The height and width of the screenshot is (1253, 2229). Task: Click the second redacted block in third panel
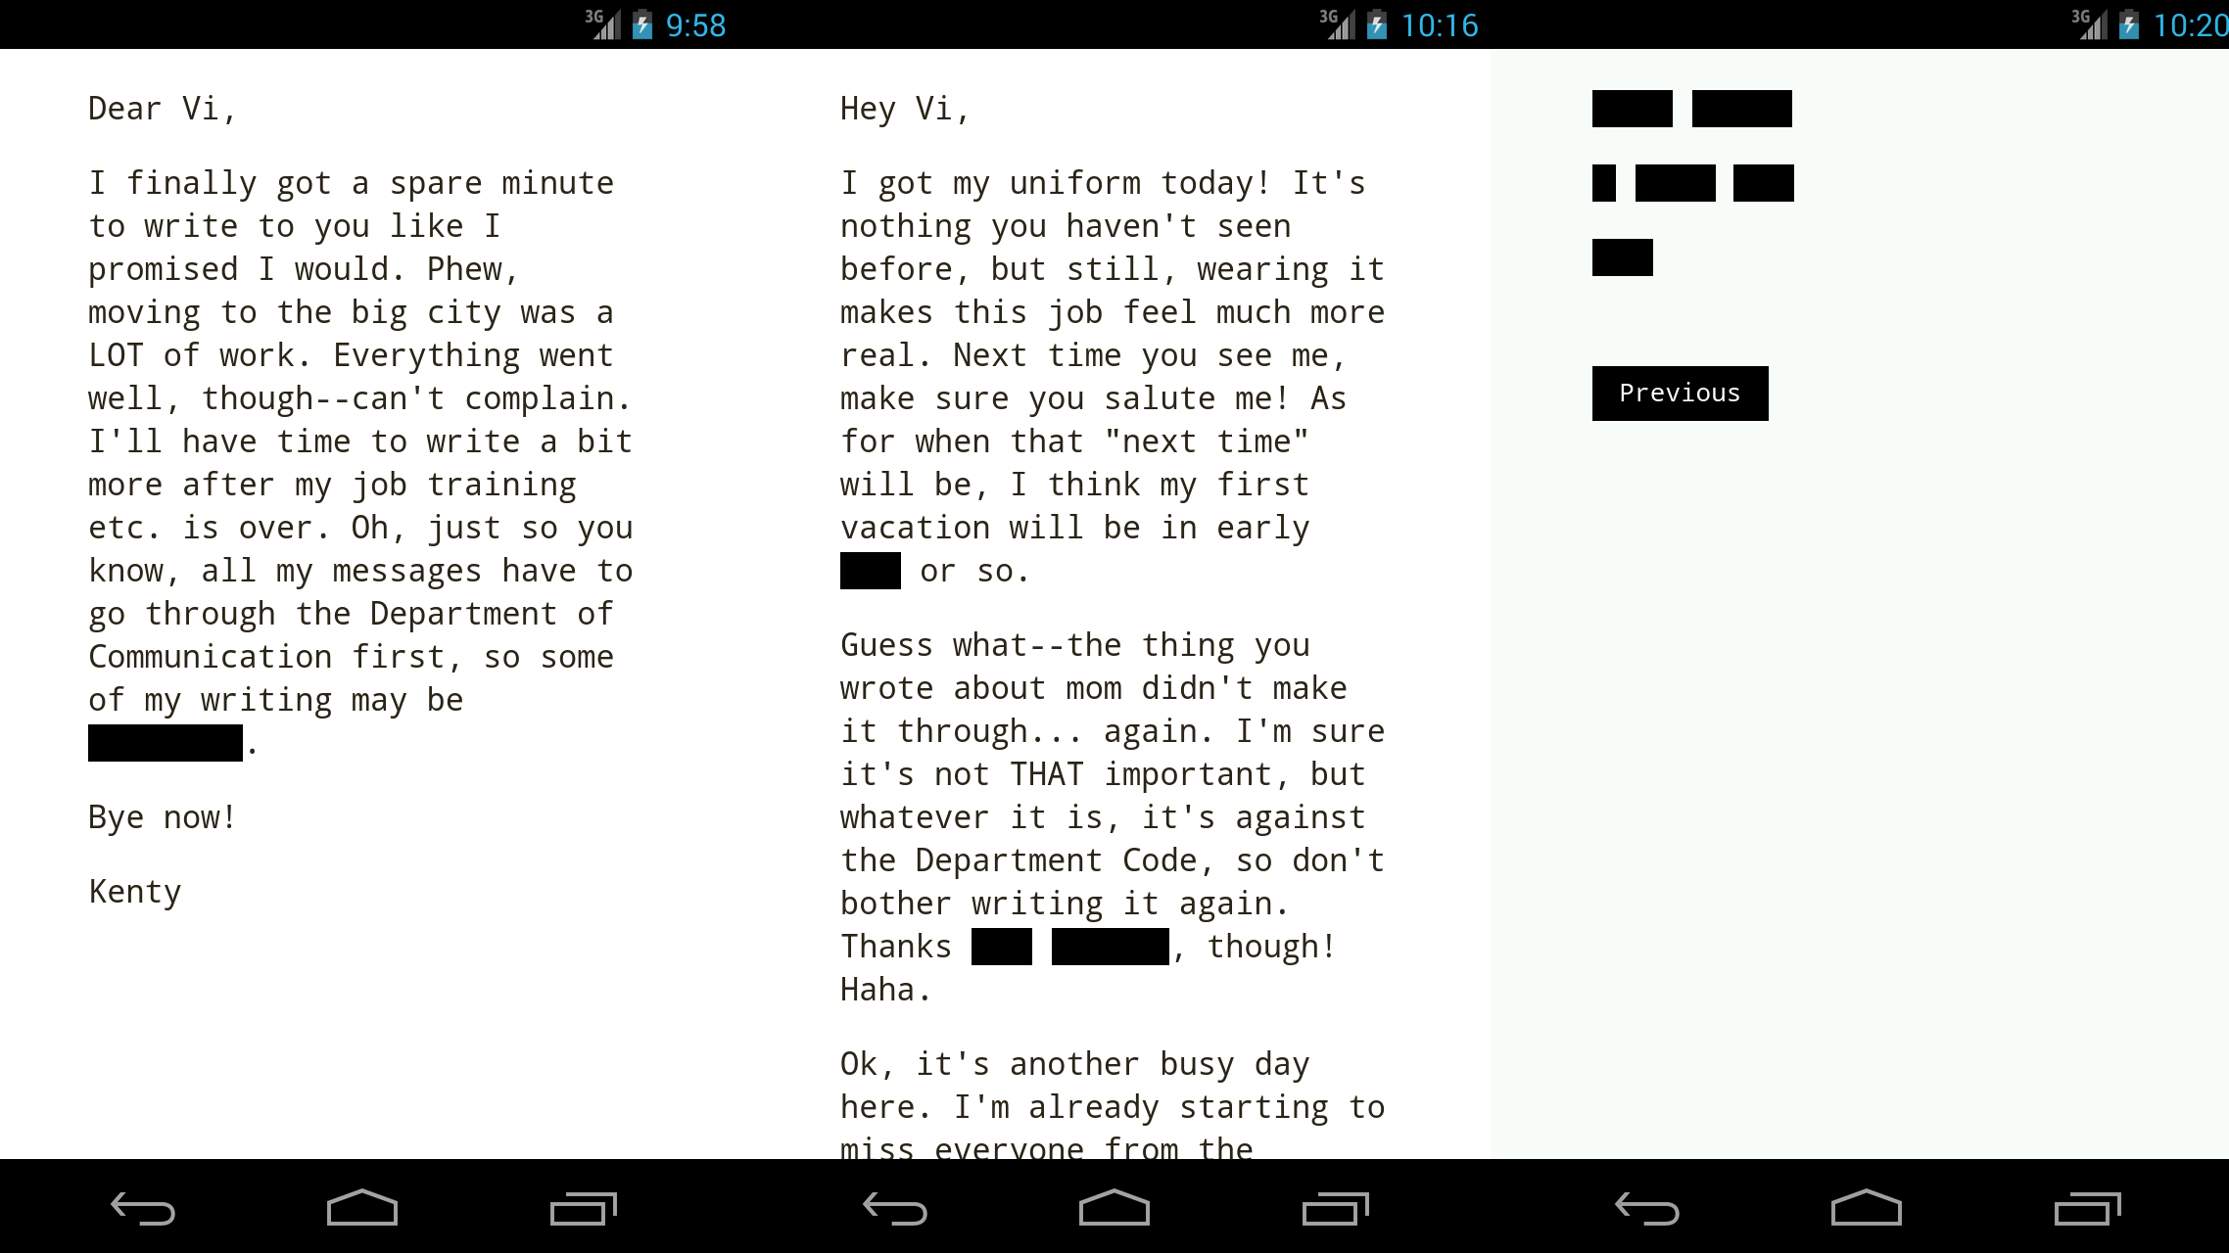coord(1742,107)
